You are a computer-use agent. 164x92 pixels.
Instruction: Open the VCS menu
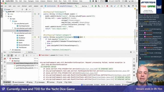pos(69,1)
